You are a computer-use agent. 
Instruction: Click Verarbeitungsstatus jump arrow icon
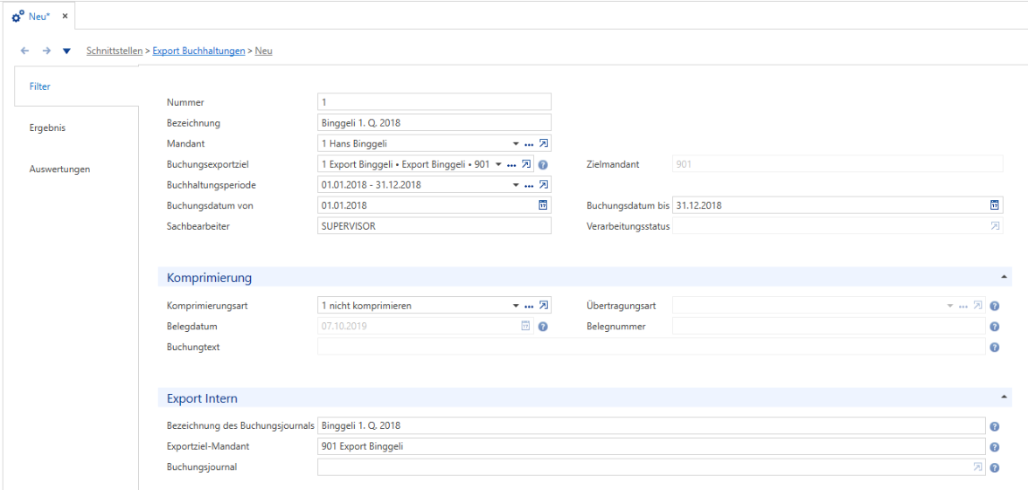tap(995, 226)
